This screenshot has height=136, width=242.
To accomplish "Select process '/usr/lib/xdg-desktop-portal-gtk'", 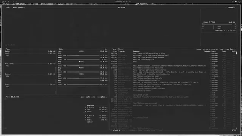I will point(174,80).
